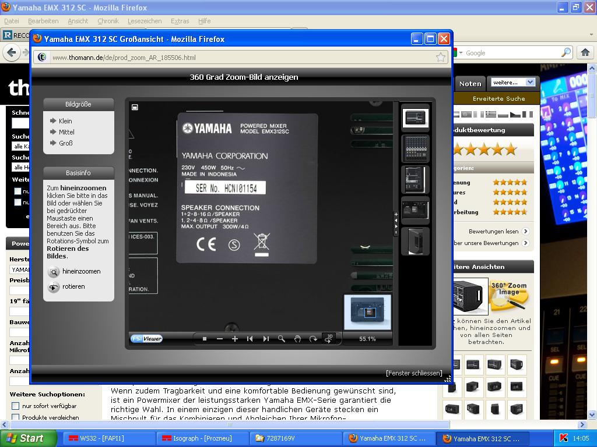Open the 7287169V folder taskbar item
This screenshot has height=447, width=597.
[x=296, y=438]
